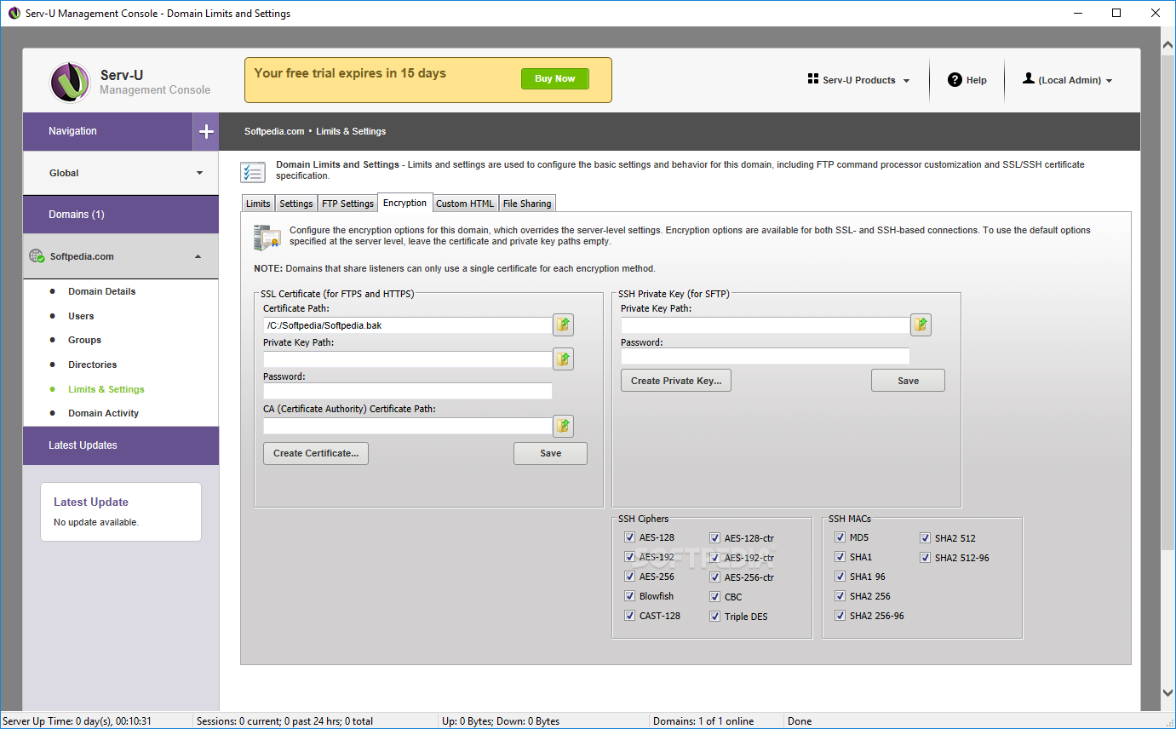Uncheck the MD5 MAC option
This screenshot has width=1176, height=729.
[840, 537]
